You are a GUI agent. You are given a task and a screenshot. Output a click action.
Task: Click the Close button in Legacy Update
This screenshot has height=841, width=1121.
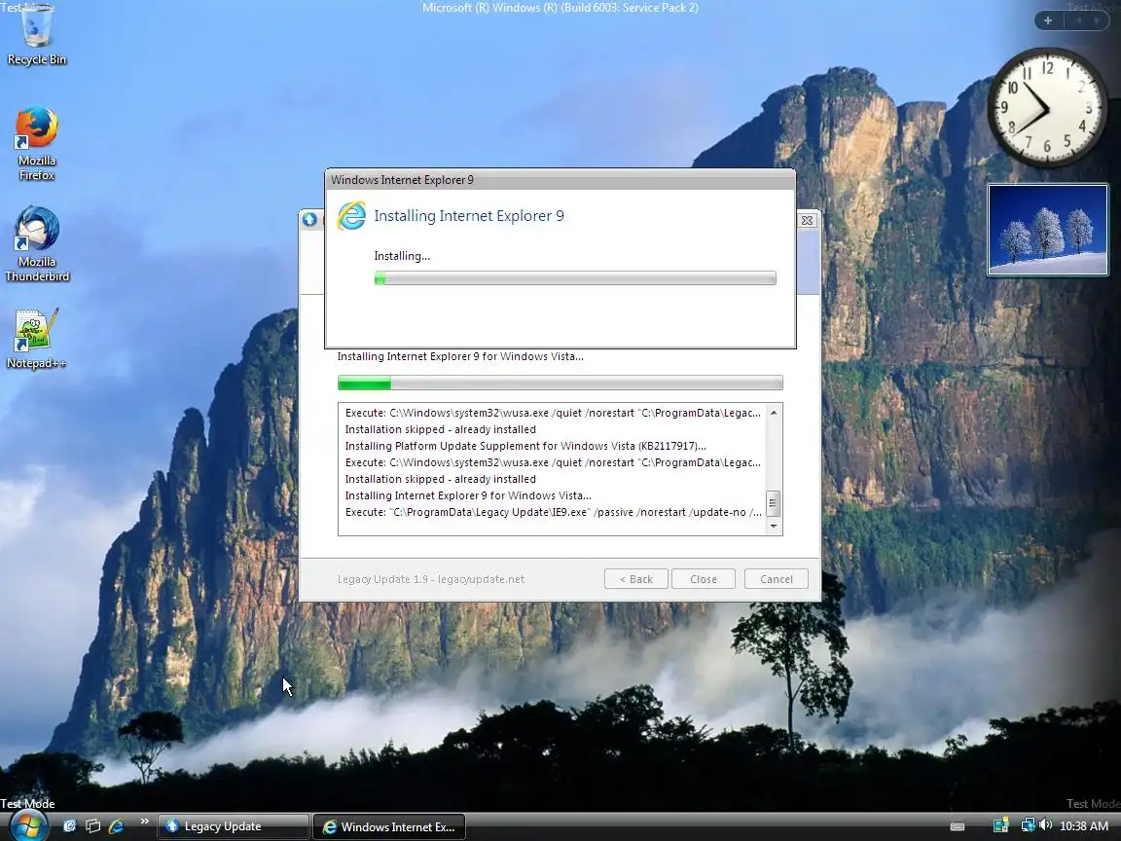pyautogui.click(x=704, y=579)
